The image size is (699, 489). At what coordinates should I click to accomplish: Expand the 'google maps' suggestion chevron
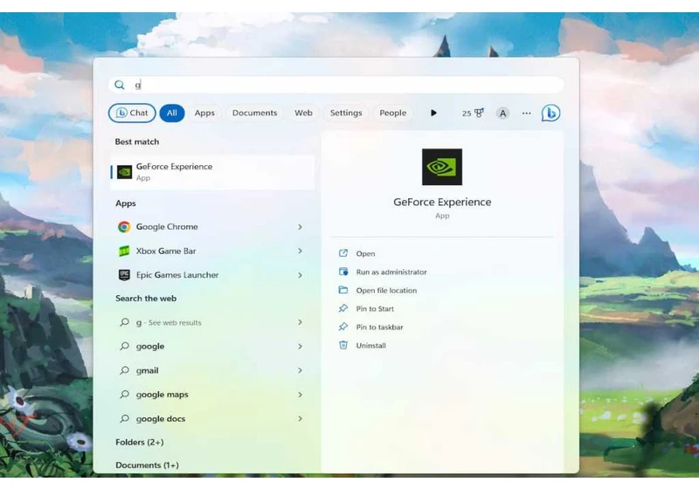[x=300, y=395]
